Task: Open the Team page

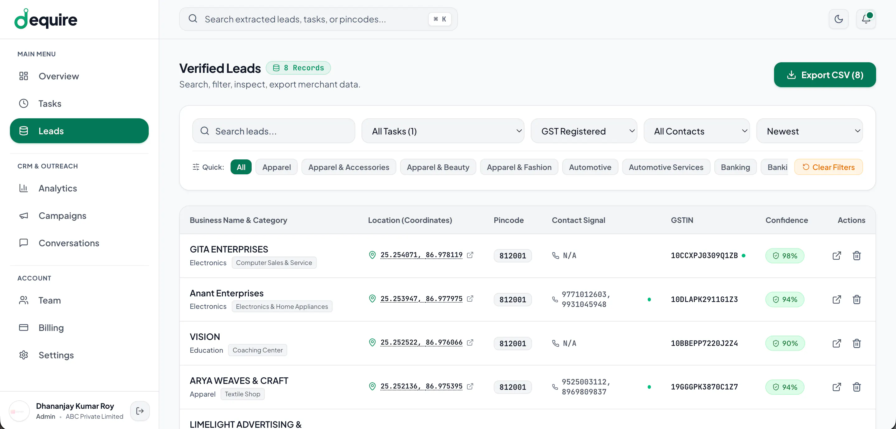Action: 79,300
